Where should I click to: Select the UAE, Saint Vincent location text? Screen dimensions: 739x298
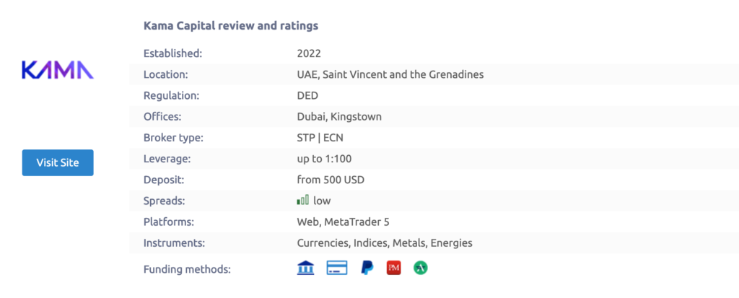390,74
